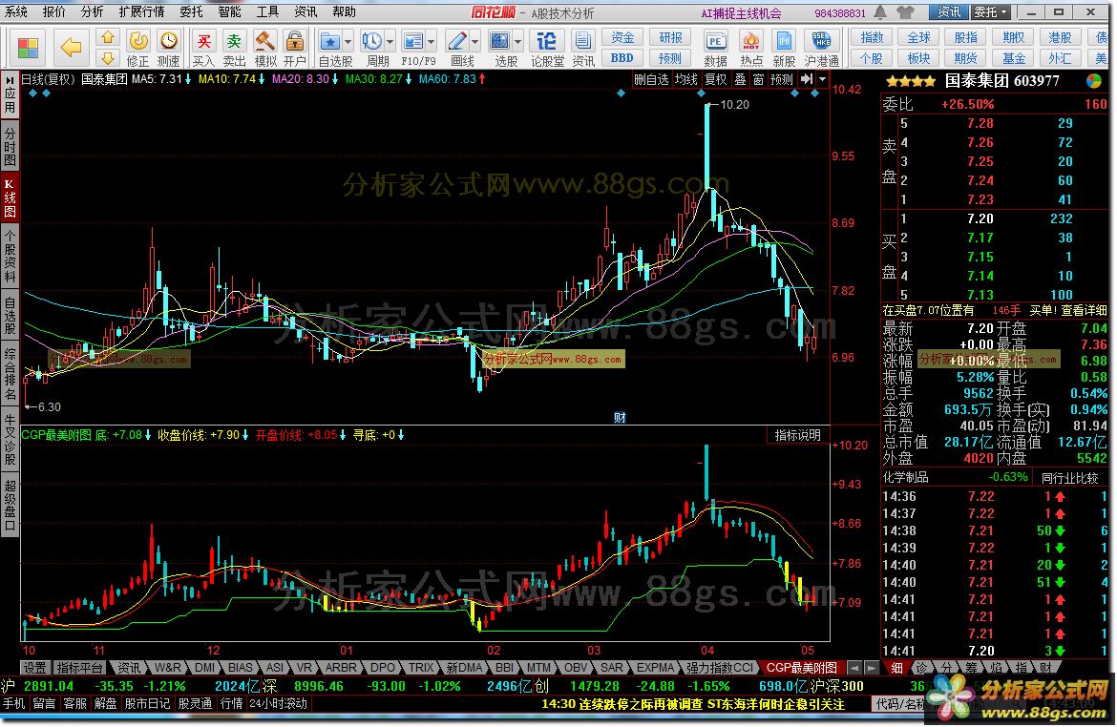
Task: Click the 港股 market button
Action: coord(1061,37)
